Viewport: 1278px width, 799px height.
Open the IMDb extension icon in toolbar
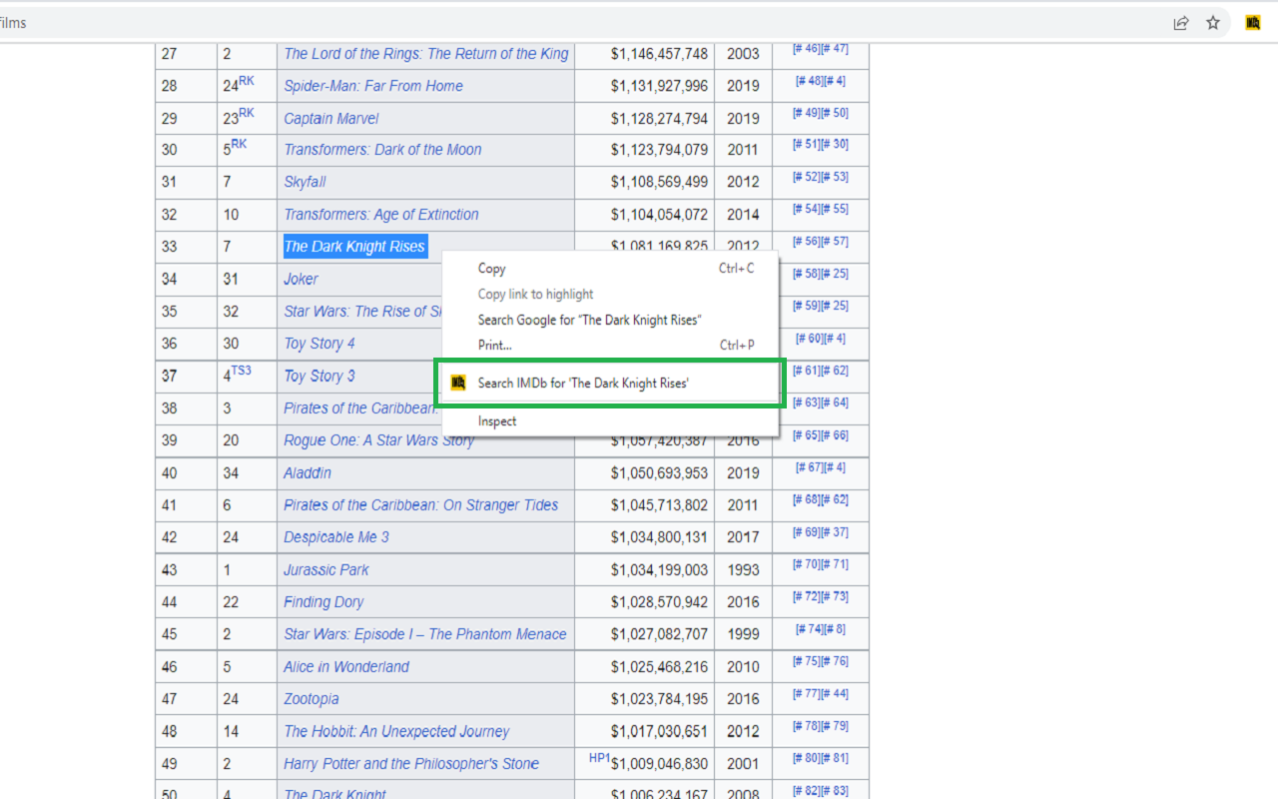1253,23
